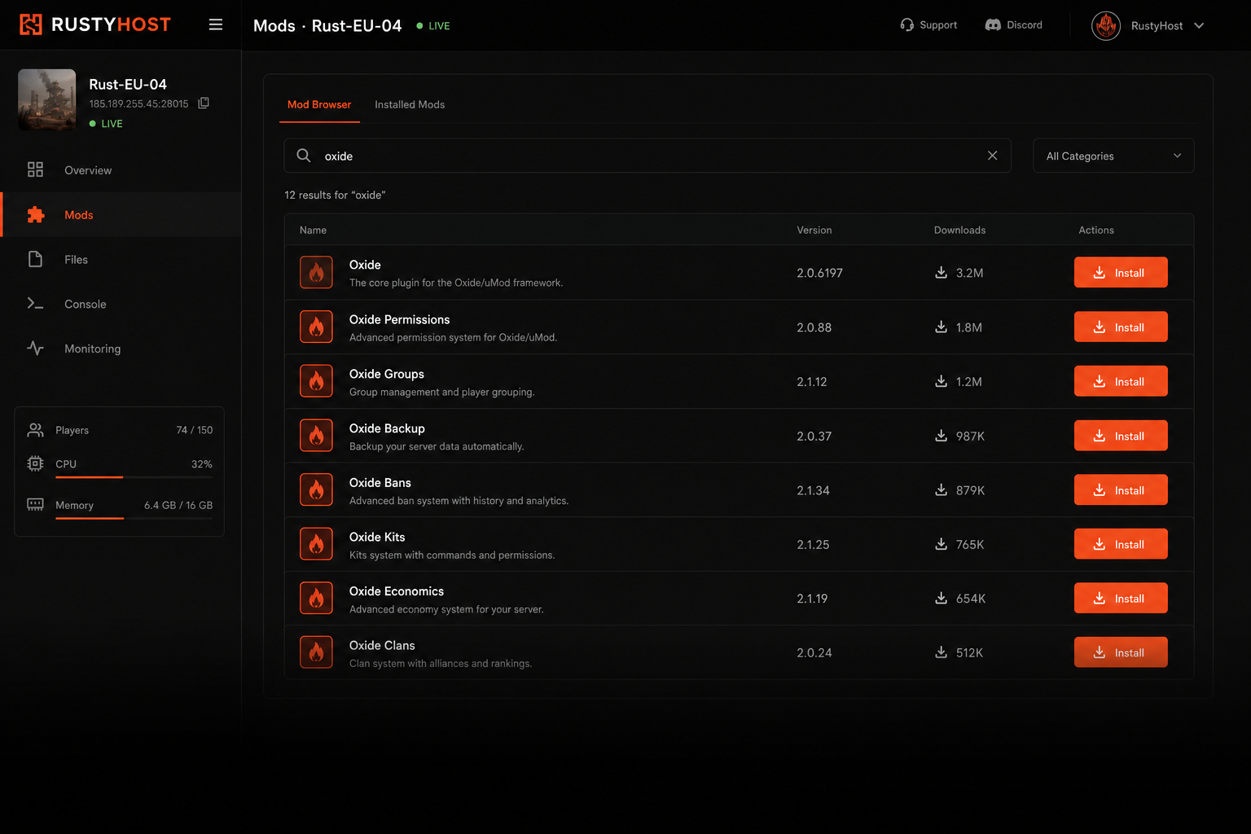Open Discord via its icon

(993, 25)
